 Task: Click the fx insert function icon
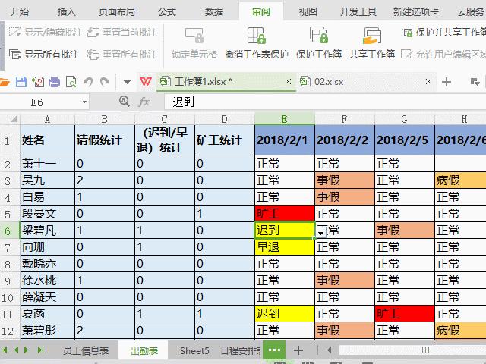144,102
